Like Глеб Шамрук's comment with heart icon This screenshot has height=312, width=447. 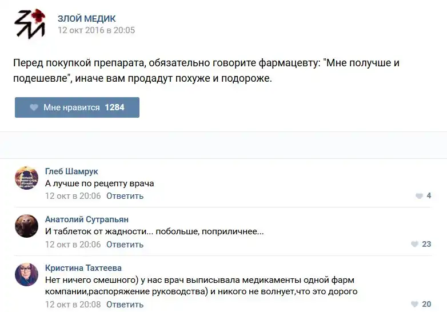coord(419,196)
